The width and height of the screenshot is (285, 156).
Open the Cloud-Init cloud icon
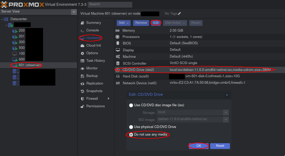pos(82,46)
